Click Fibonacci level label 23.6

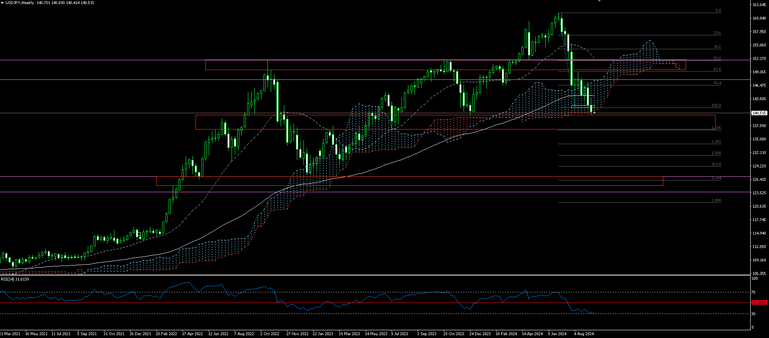717,33
